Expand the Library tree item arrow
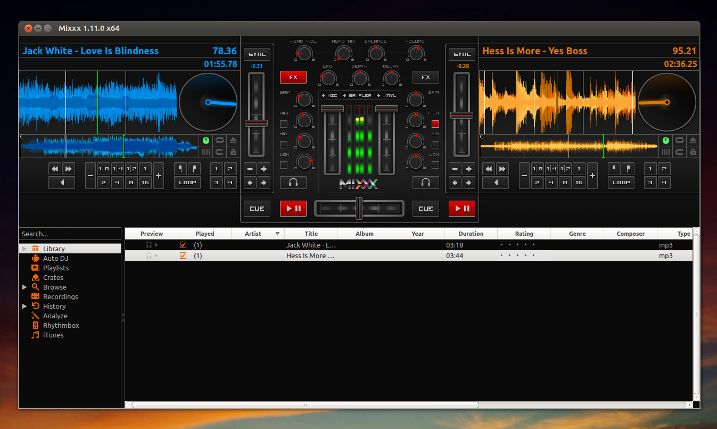Image resolution: width=717 pixels, height=429 pixels. (x=24, y=249)
